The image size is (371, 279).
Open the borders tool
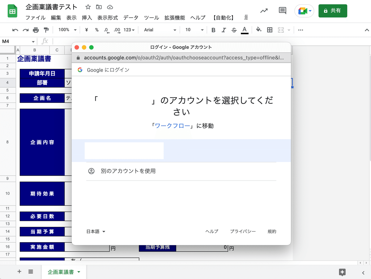(270, 30)
